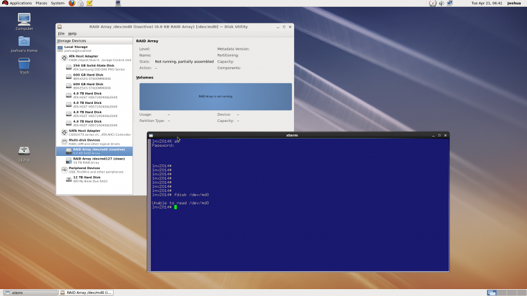Screen dimensions: 527x296
Task: Open the network connections tray icon
Action: (450, 3)
